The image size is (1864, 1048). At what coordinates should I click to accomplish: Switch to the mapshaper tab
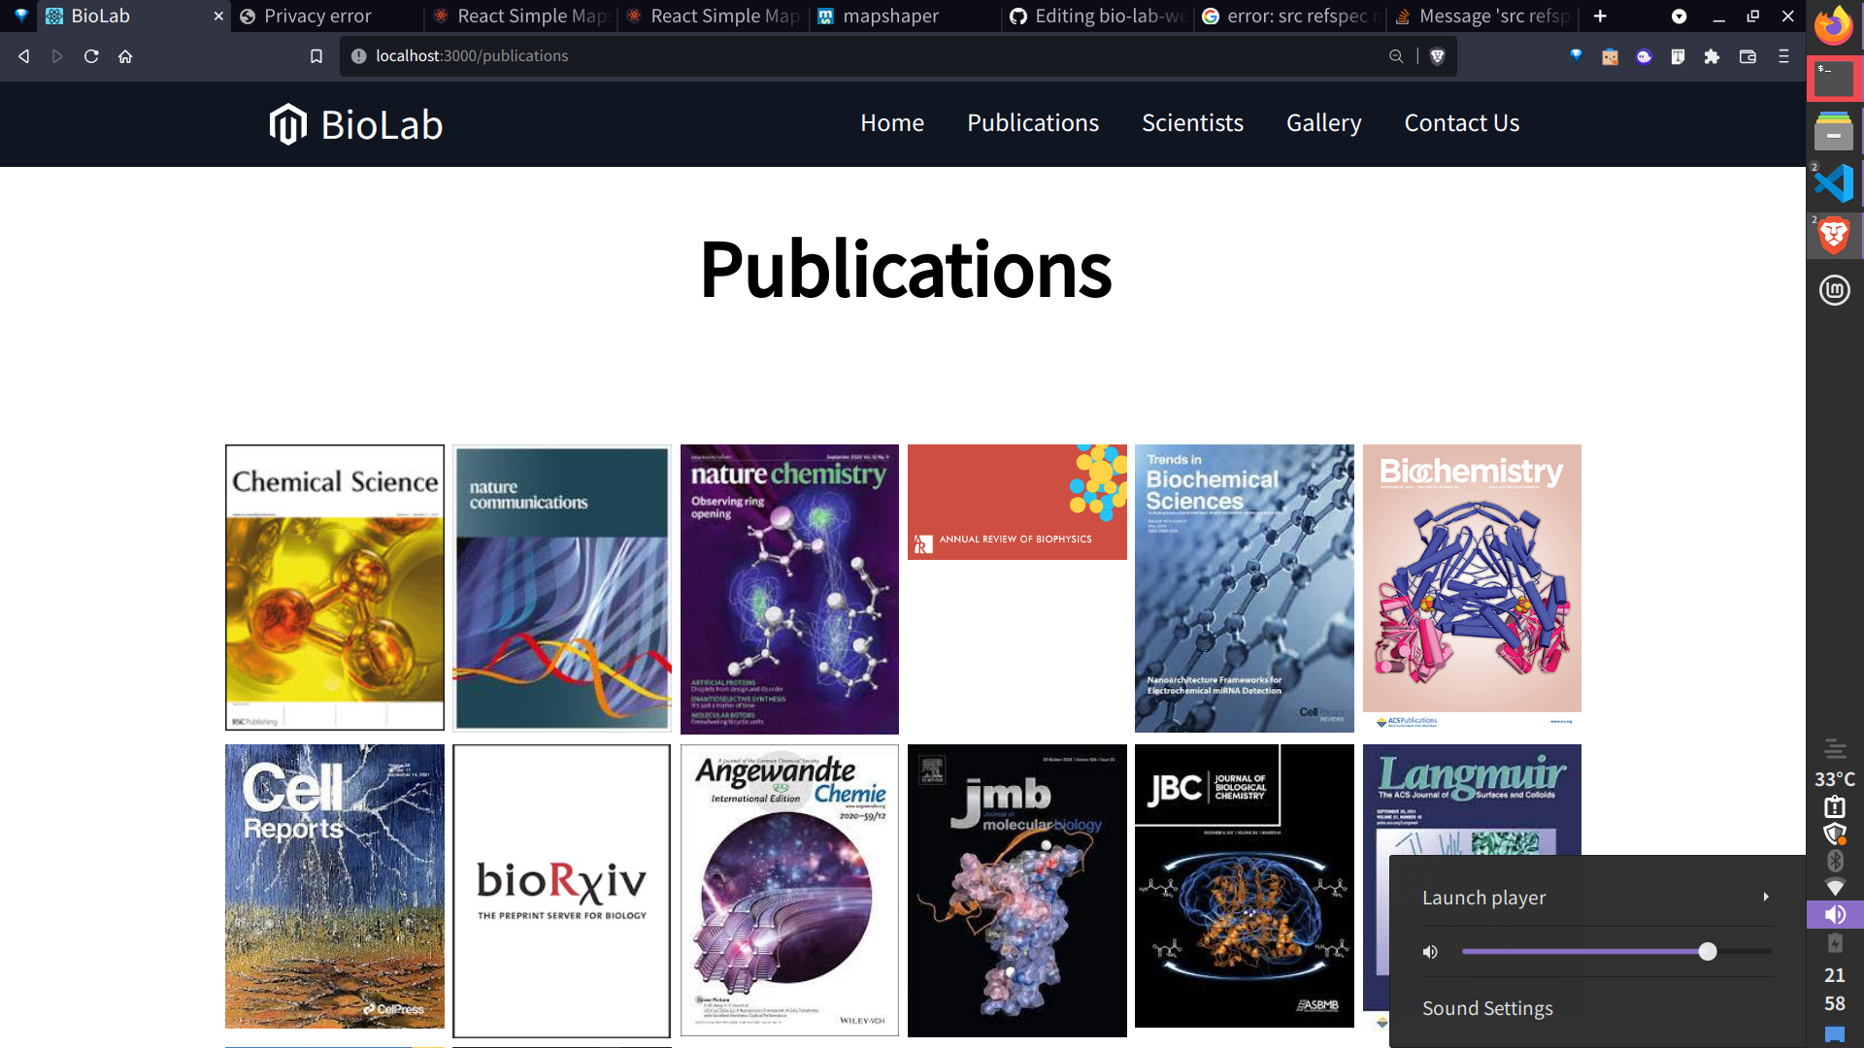pyautogui.click(x=905, y=16)
